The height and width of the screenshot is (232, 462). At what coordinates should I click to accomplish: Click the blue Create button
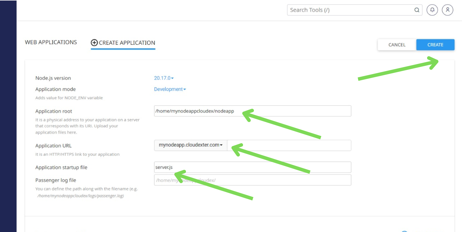coord(435,45)
